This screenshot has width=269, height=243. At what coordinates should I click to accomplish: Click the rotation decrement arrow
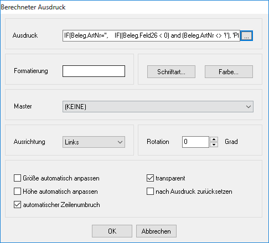(214, 144)
